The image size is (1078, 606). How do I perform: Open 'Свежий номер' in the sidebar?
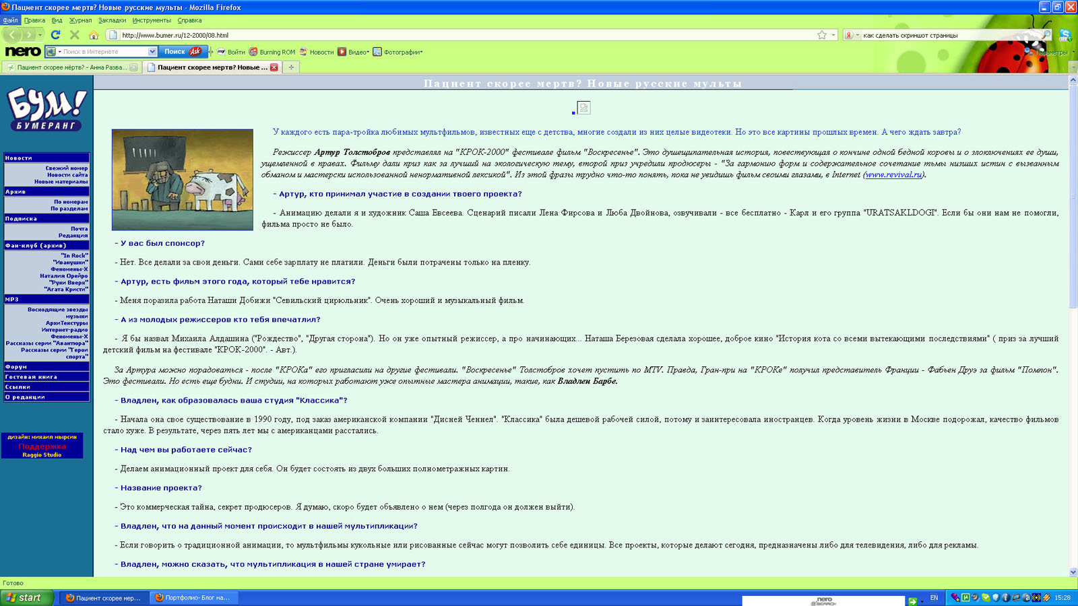(67, 168)
